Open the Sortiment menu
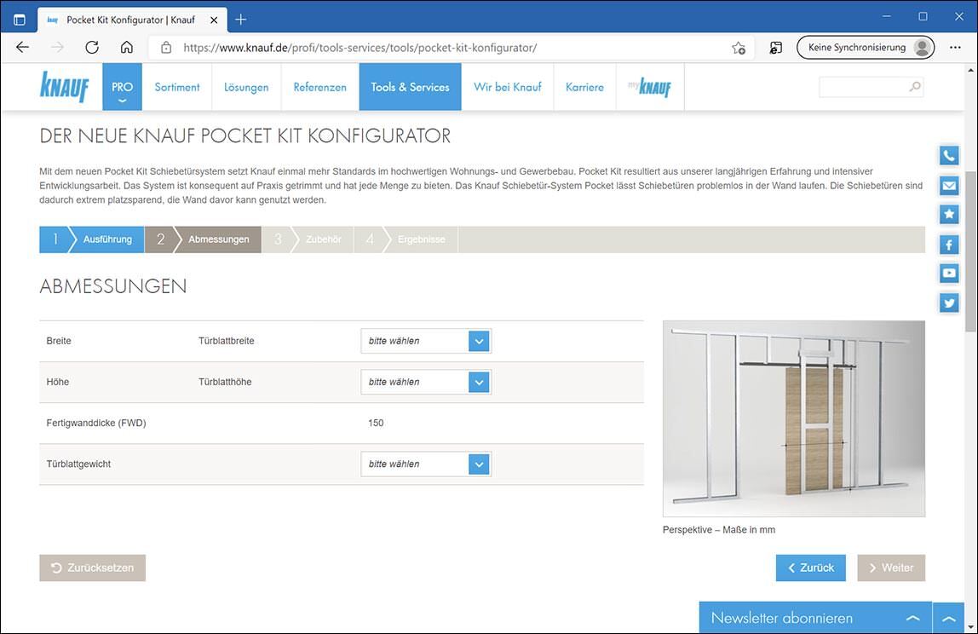Screen dimensions: 978x634 coord(177,87)
